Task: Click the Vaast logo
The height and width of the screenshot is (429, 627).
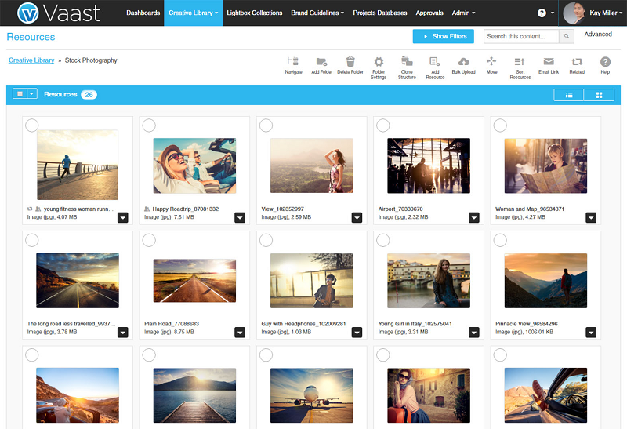Action: (59, 13)
